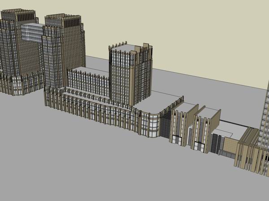269x201 pixels.
Task: Click the shaded right side of the central tower
Action: coord(143,76)
